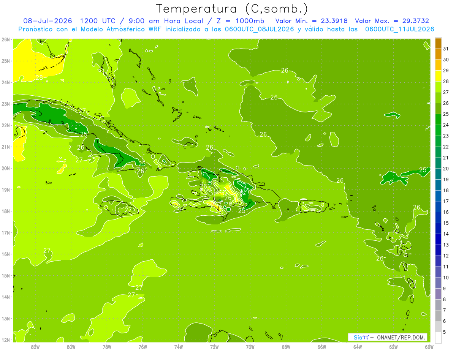Click the "0600UTC_11JUL2026" valid-until time
This screenshot has width=456, height=352.
pyautogui.click(x=399, y=29)
